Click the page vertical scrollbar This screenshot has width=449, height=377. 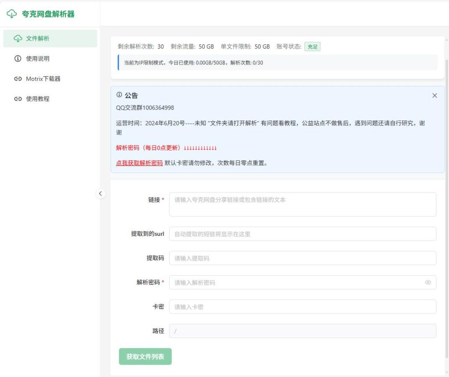coord(447,208)
